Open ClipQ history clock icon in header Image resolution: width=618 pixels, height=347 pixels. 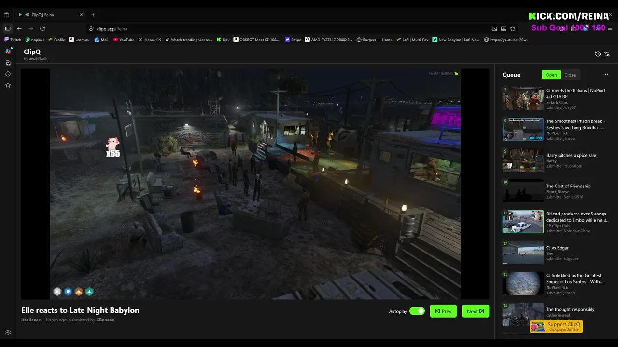tap(598, 54)
